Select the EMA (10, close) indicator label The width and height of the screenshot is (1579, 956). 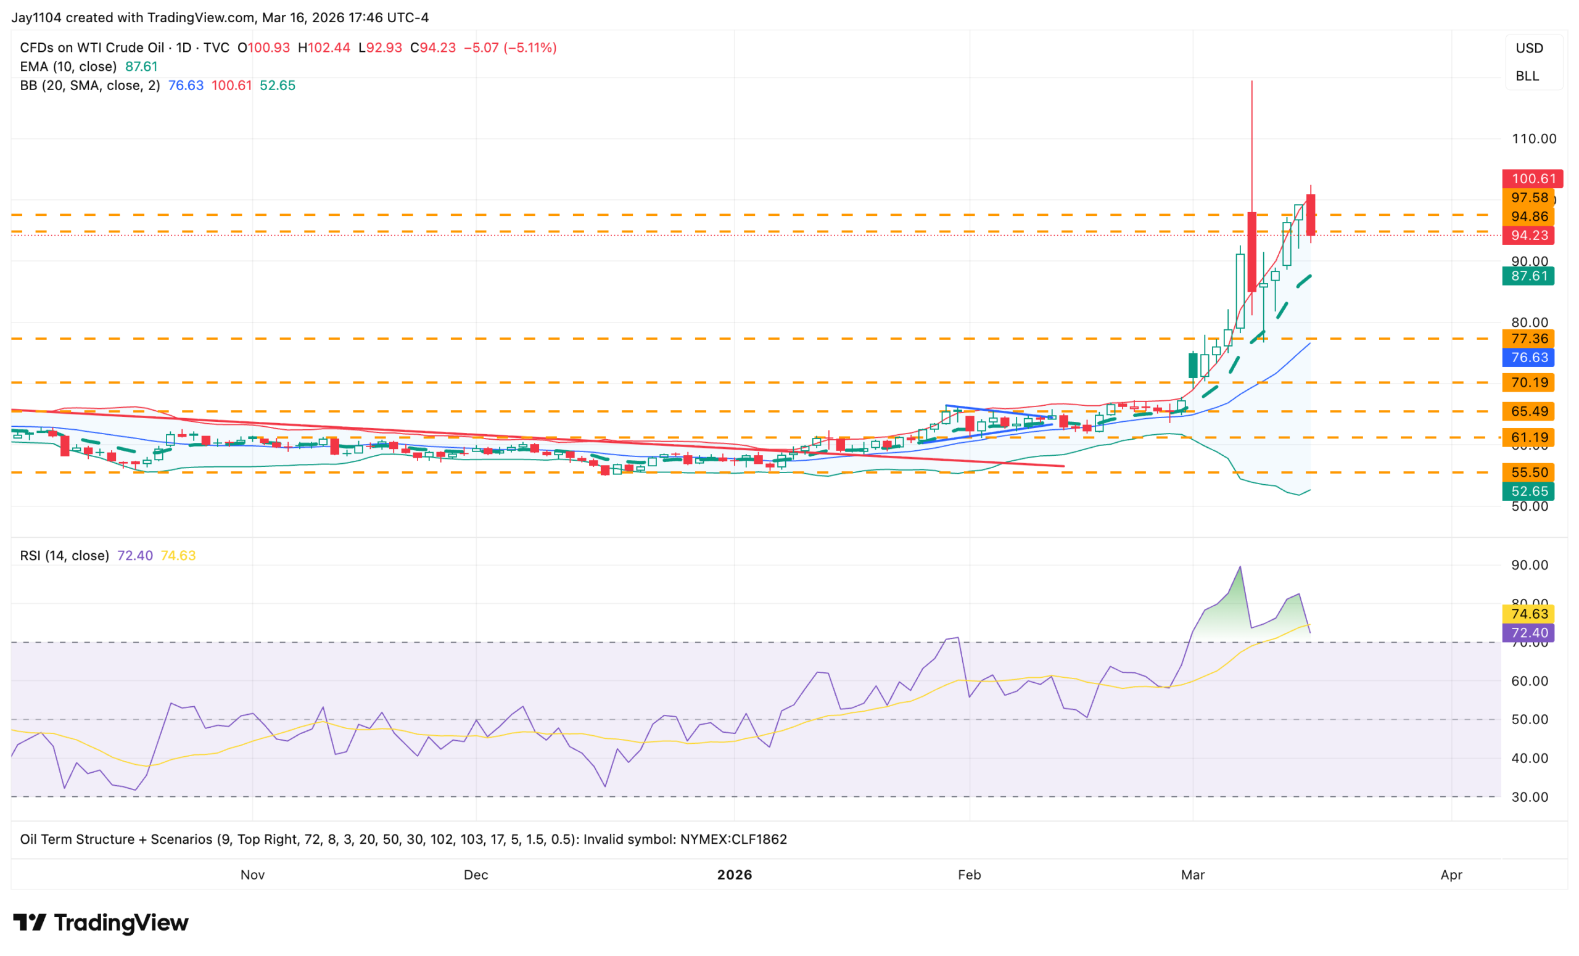pos(68,67)
